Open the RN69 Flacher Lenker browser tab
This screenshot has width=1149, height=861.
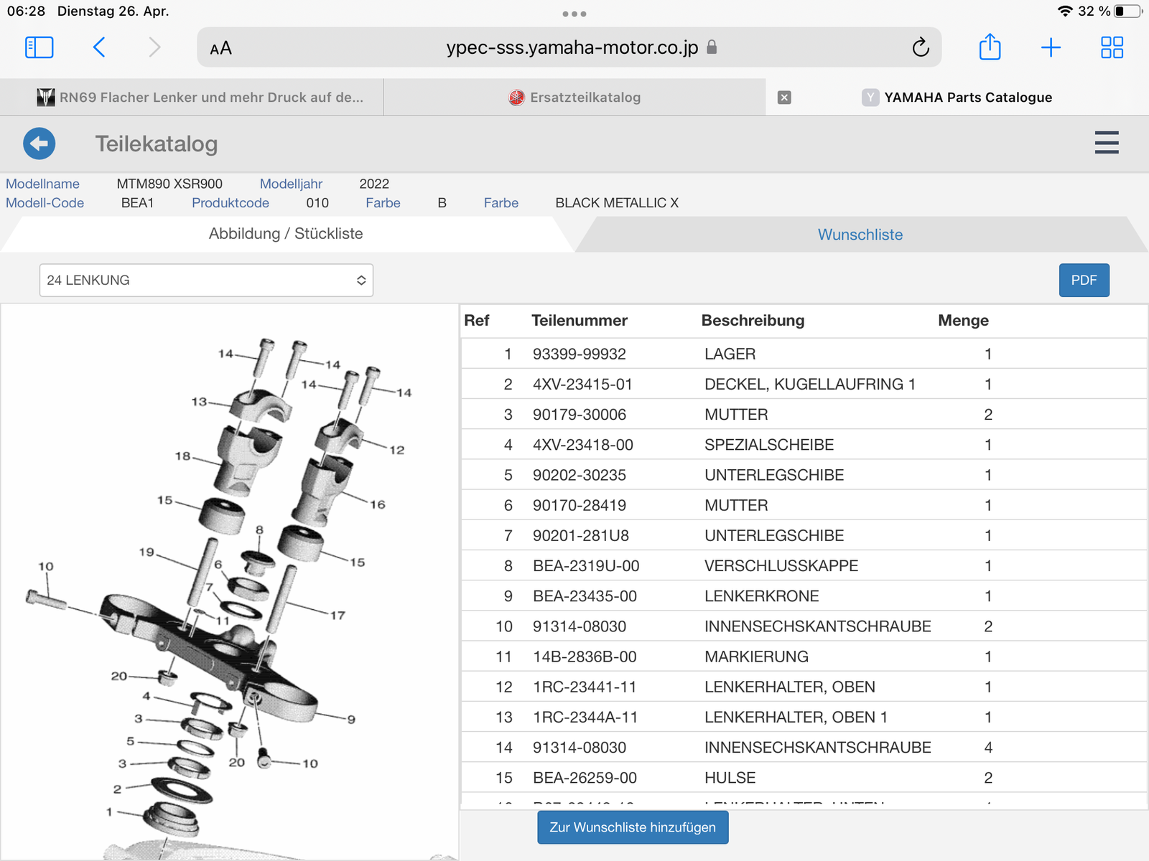click(201, 98)
